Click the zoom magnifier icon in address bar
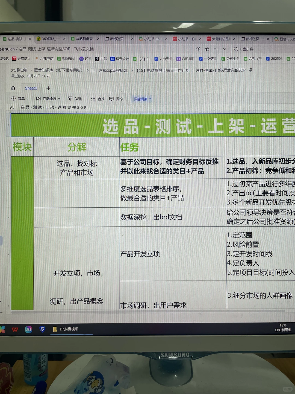This screenshot has width=295, height=394. tap(198, 49)
